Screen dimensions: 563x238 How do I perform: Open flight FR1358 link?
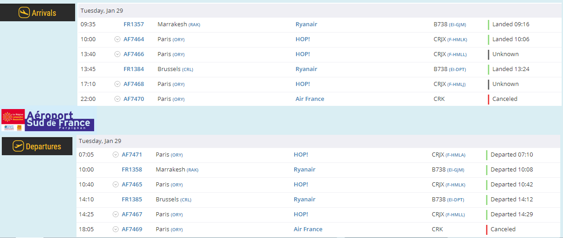[132, 170]
